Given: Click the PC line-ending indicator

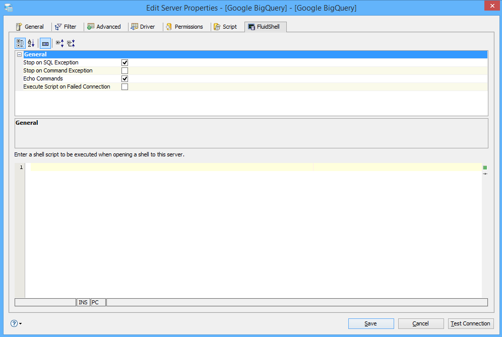Looking at the screenshot, I should 98,302.
